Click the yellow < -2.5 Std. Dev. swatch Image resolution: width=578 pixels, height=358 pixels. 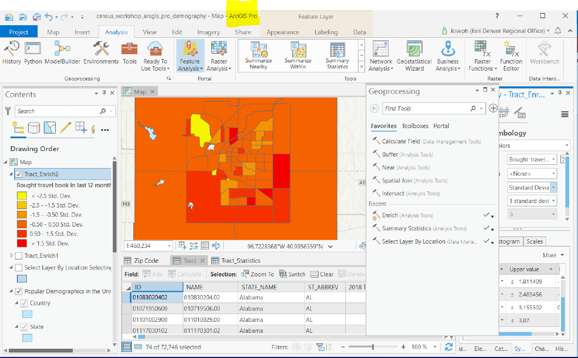pyautogui.click(x=22, y=196)
